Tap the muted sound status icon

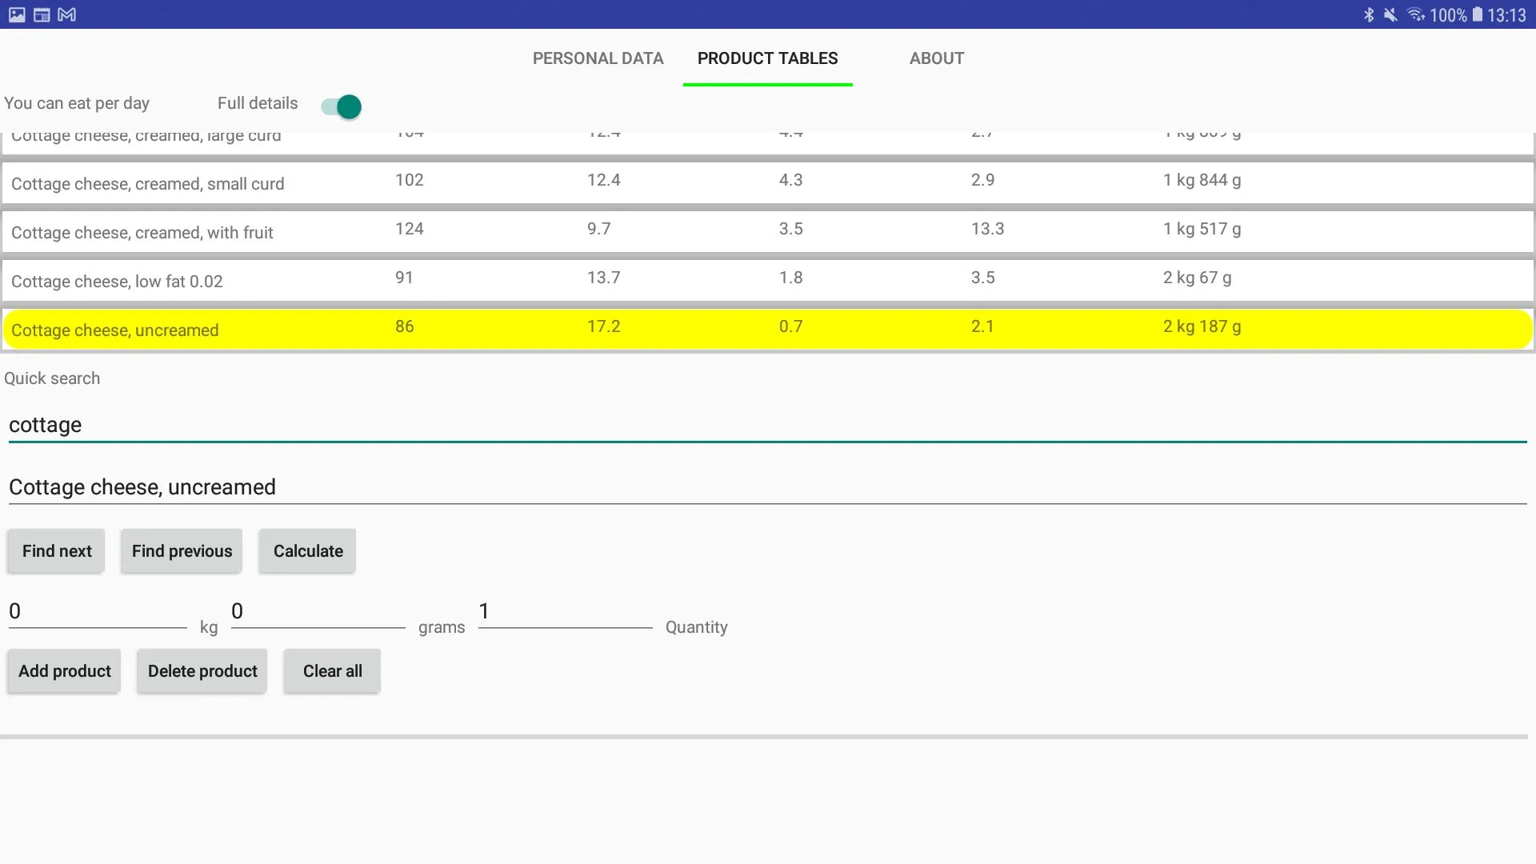(1391, 14)
